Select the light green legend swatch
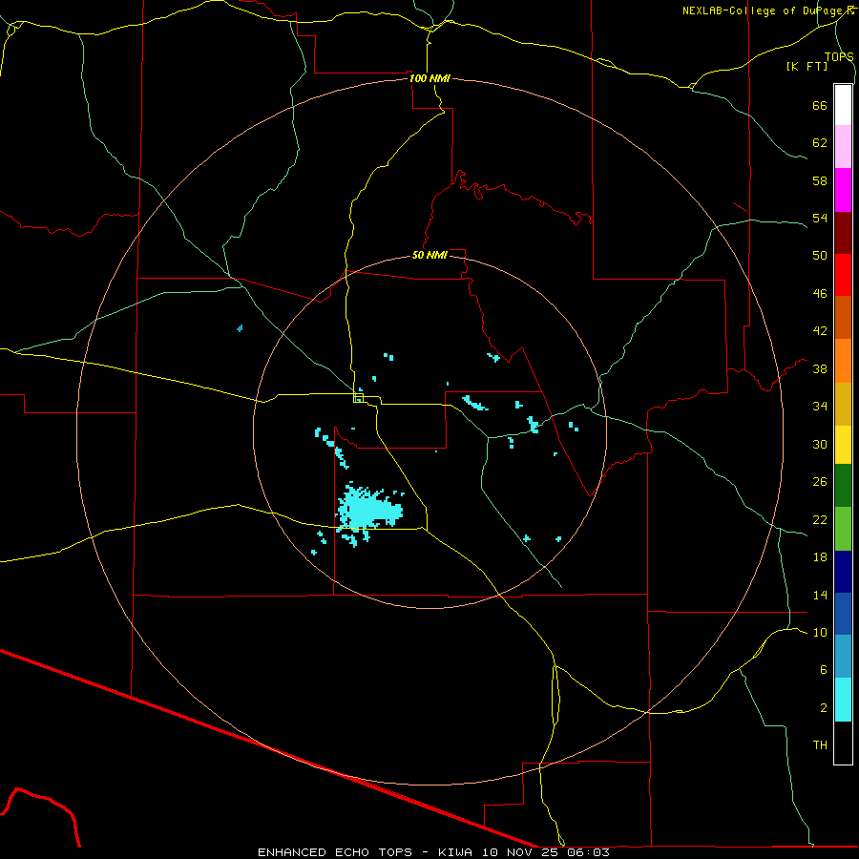 point(843,529)
